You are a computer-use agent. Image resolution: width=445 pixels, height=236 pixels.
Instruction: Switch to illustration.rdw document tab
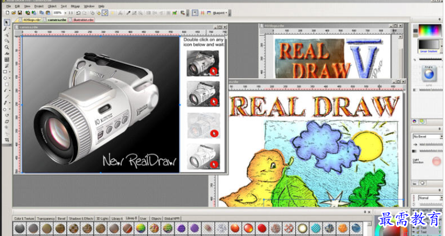tap(81, 20)
